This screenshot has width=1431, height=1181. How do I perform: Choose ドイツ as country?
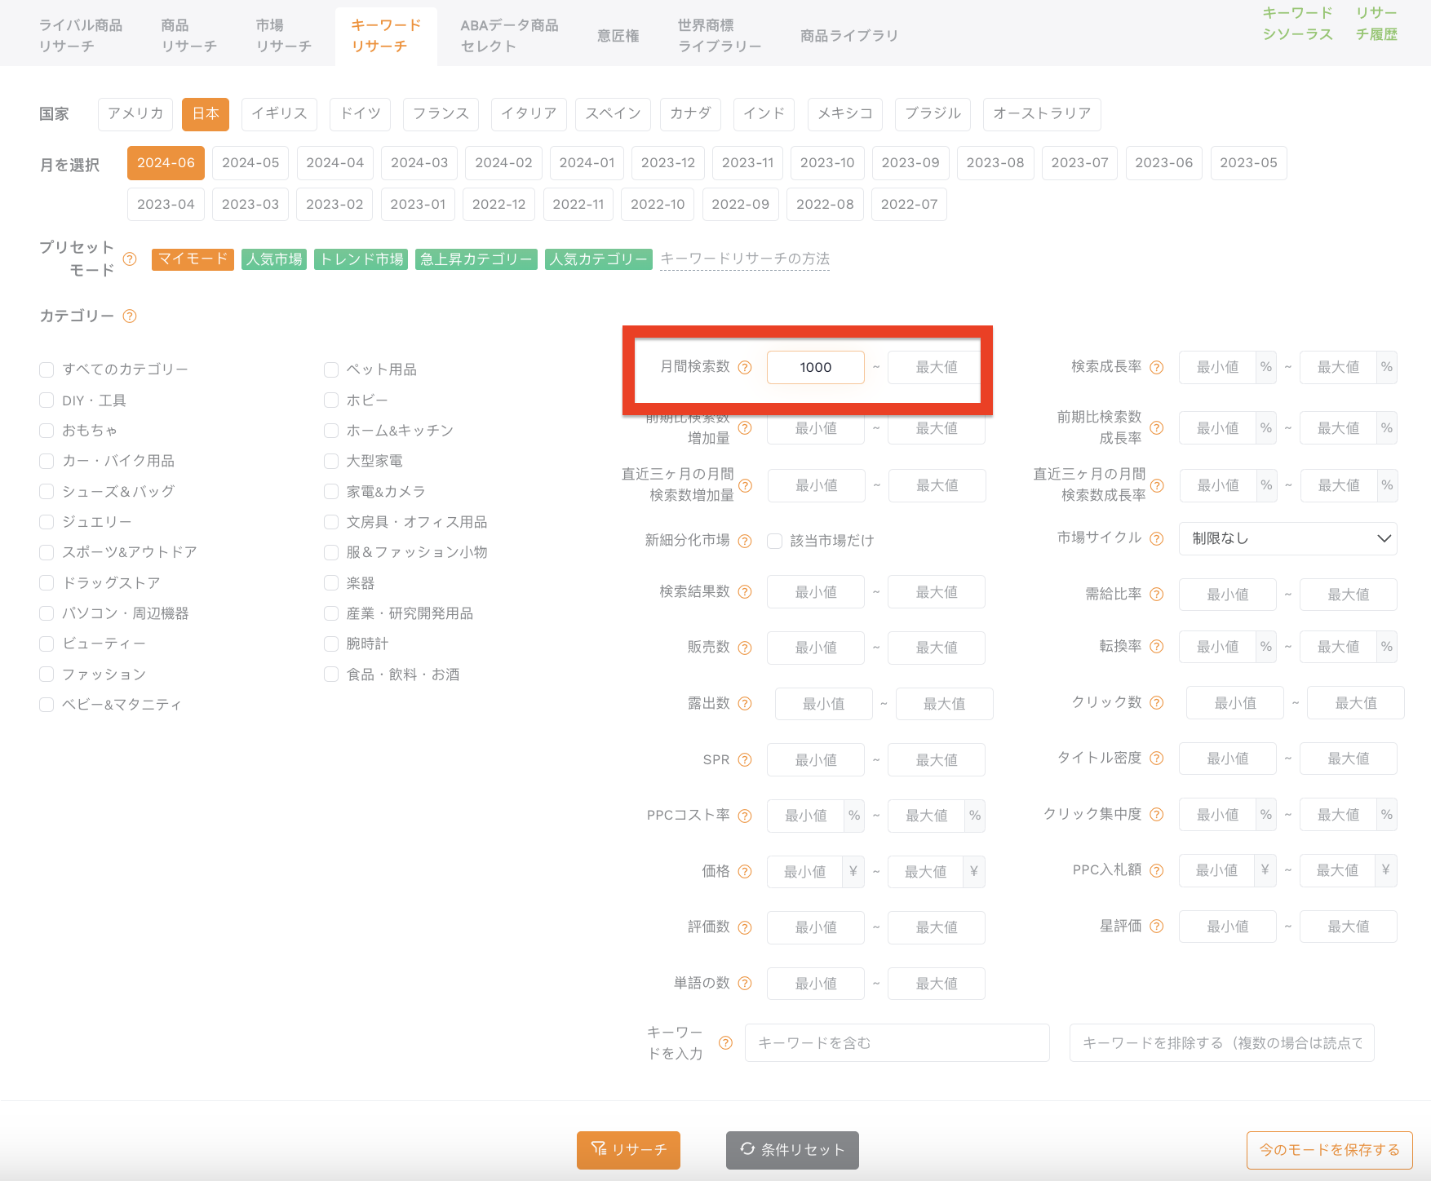361,114
